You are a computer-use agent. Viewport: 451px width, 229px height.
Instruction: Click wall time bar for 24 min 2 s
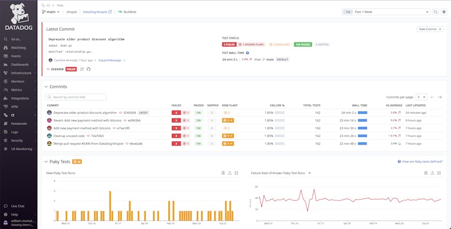pos(363,113)
